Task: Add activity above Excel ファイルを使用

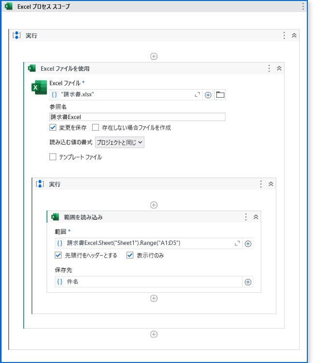Action: [154, 56]
